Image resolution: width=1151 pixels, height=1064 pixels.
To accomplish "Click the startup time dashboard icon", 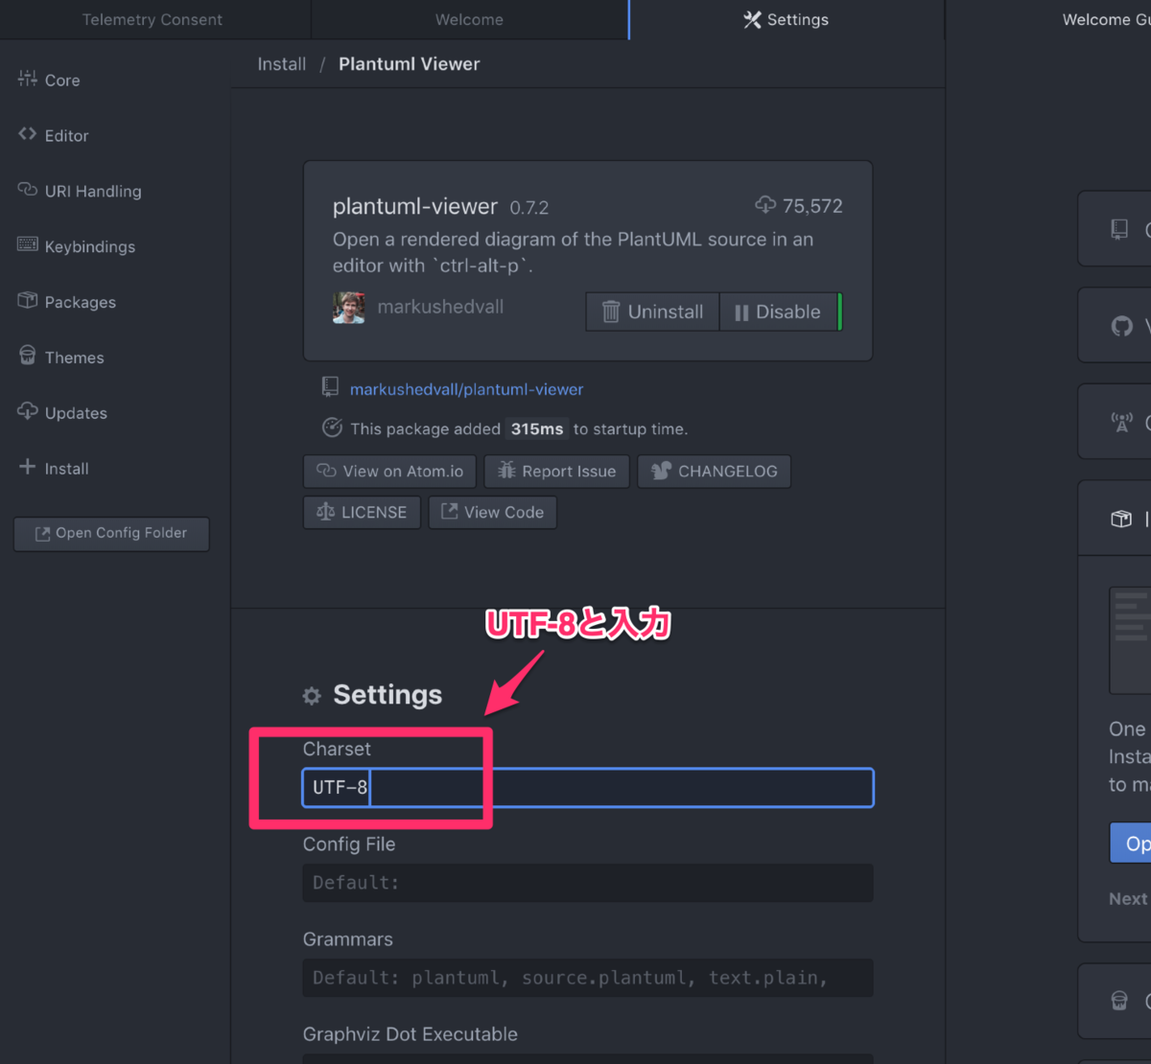I will point(332,428).
